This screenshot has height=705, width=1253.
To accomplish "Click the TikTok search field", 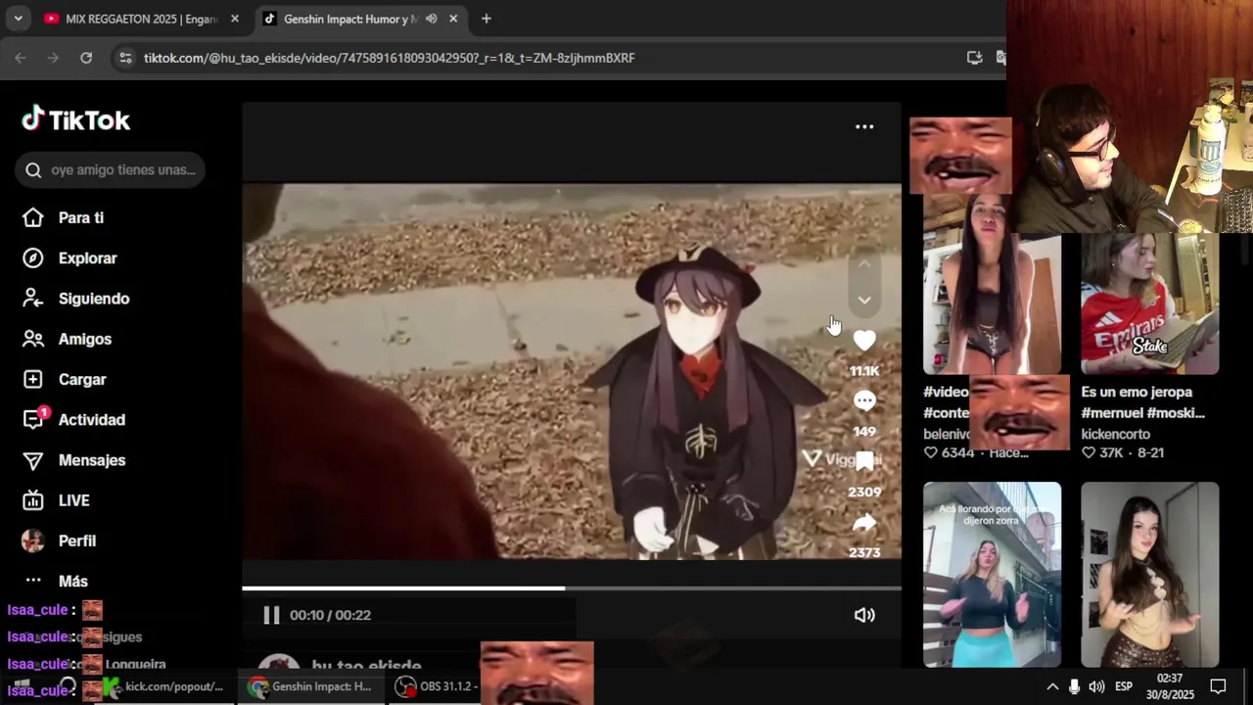I will click(x=110, y=170).
